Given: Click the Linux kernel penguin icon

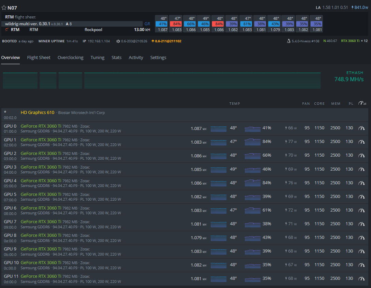Looking at the screenshot, I should (x=289, y=41).
